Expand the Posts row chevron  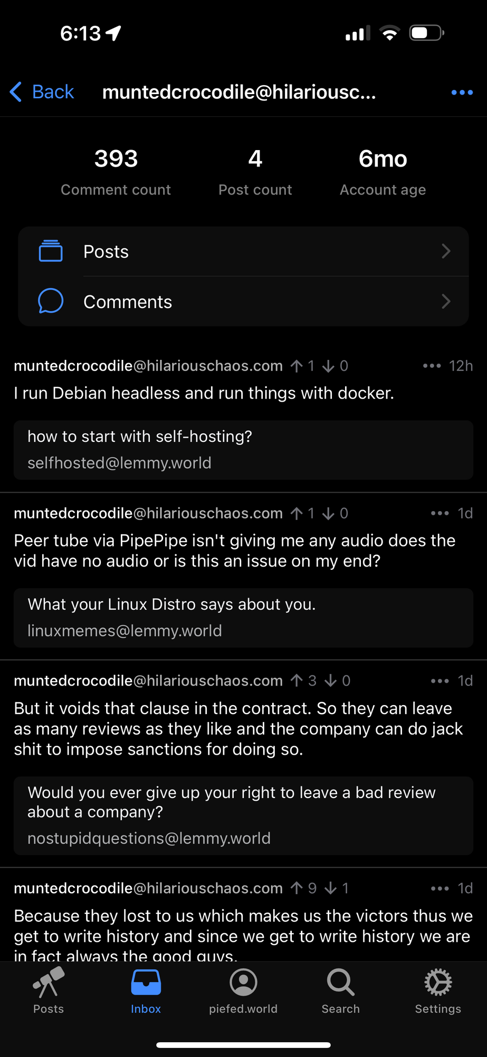pyautogui.click(x=446, y=251)
